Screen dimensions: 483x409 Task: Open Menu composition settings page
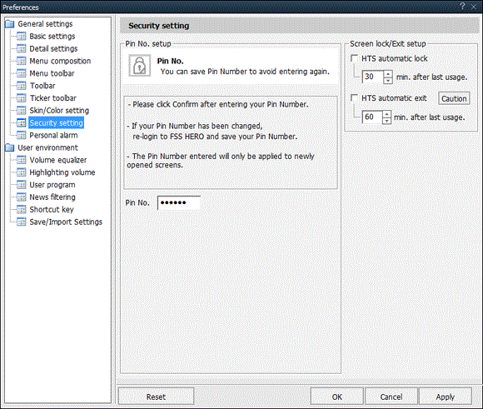tap(60, 61)
